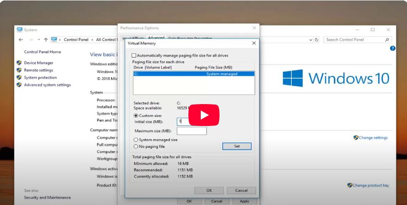Close the Performance Options window
The image size is (407, 205).
point(254,28)
